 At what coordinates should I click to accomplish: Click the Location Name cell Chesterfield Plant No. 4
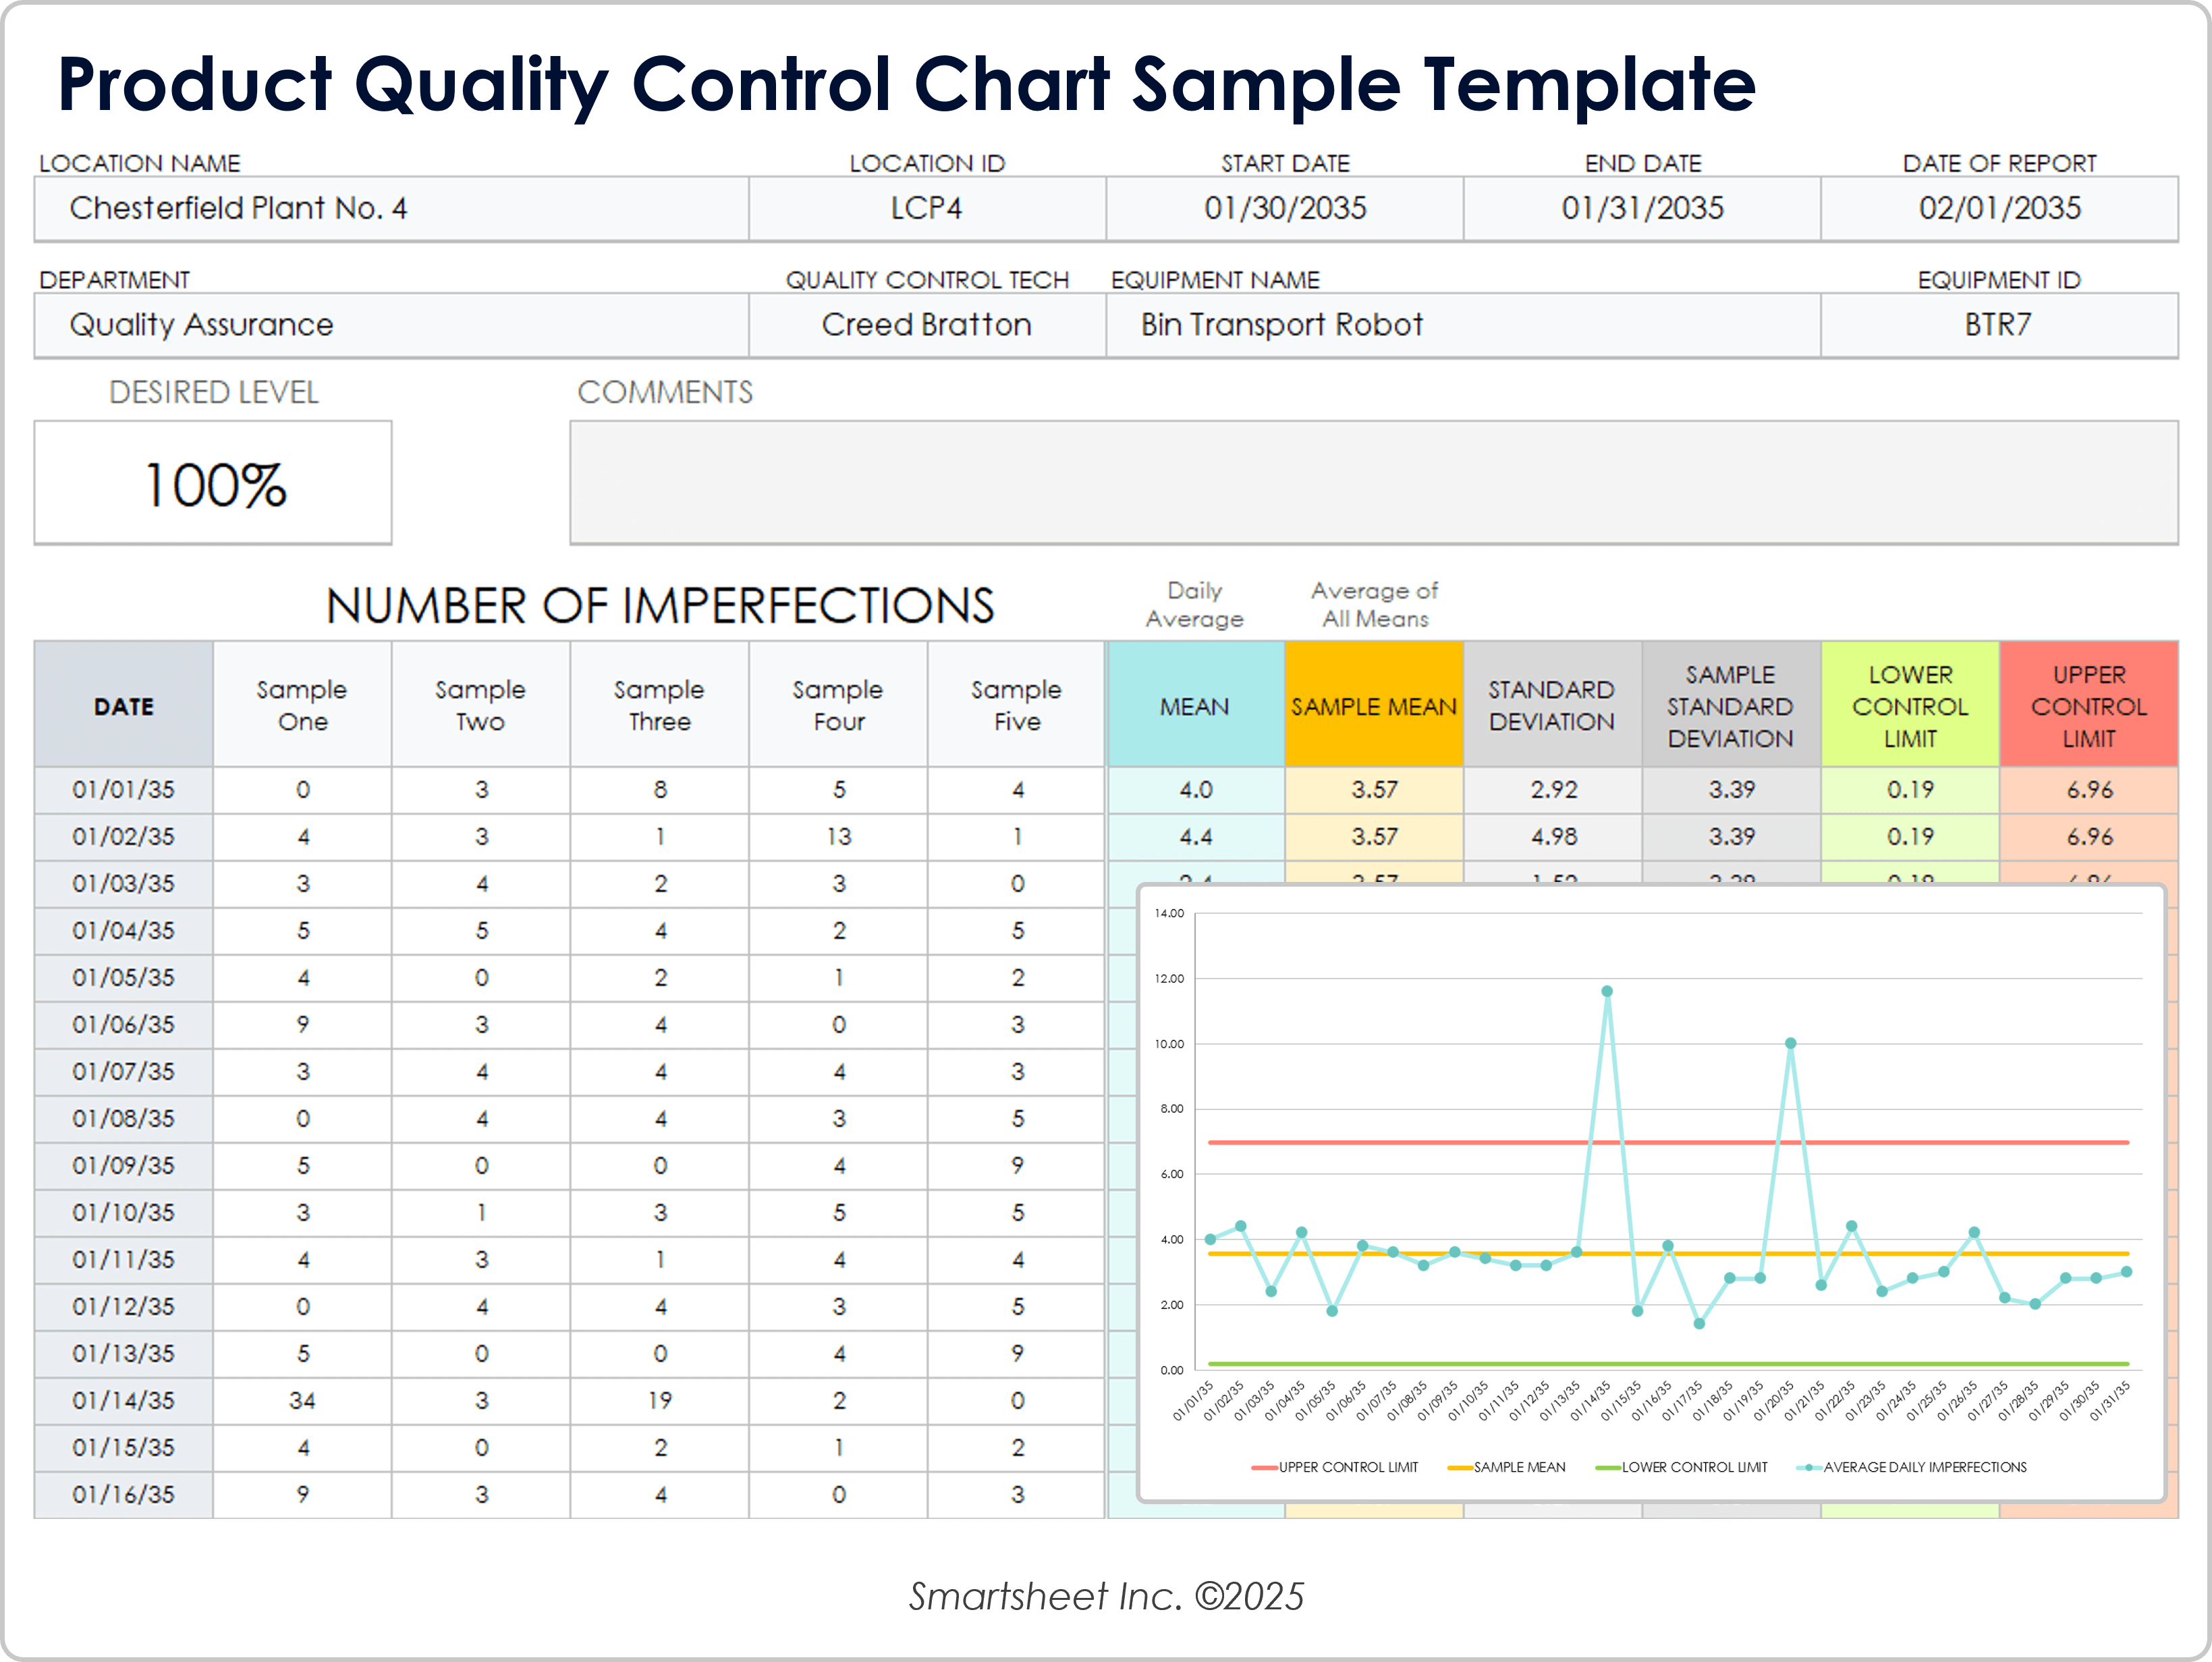pos(390,209)
